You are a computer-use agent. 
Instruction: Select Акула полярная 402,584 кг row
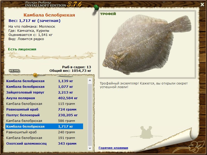pos(44,98)
